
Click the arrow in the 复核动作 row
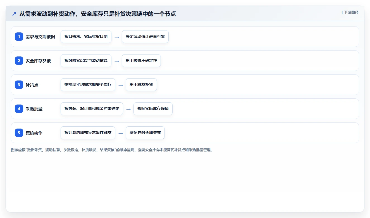coord(121,133)
